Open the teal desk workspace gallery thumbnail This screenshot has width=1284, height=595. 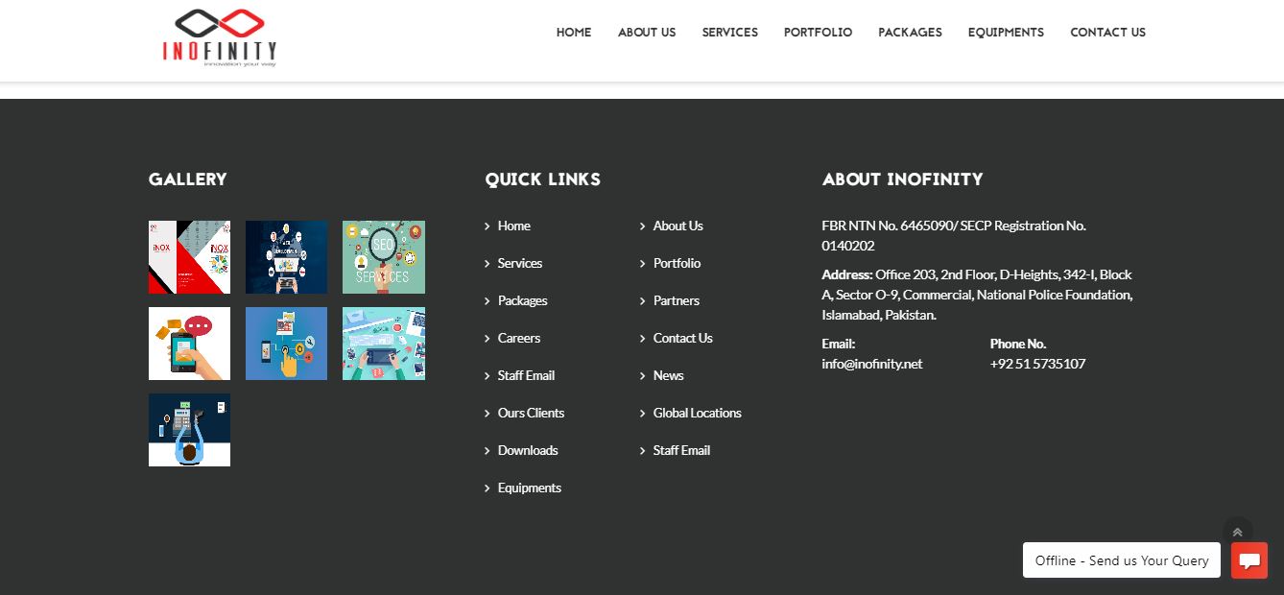[383, 344]
